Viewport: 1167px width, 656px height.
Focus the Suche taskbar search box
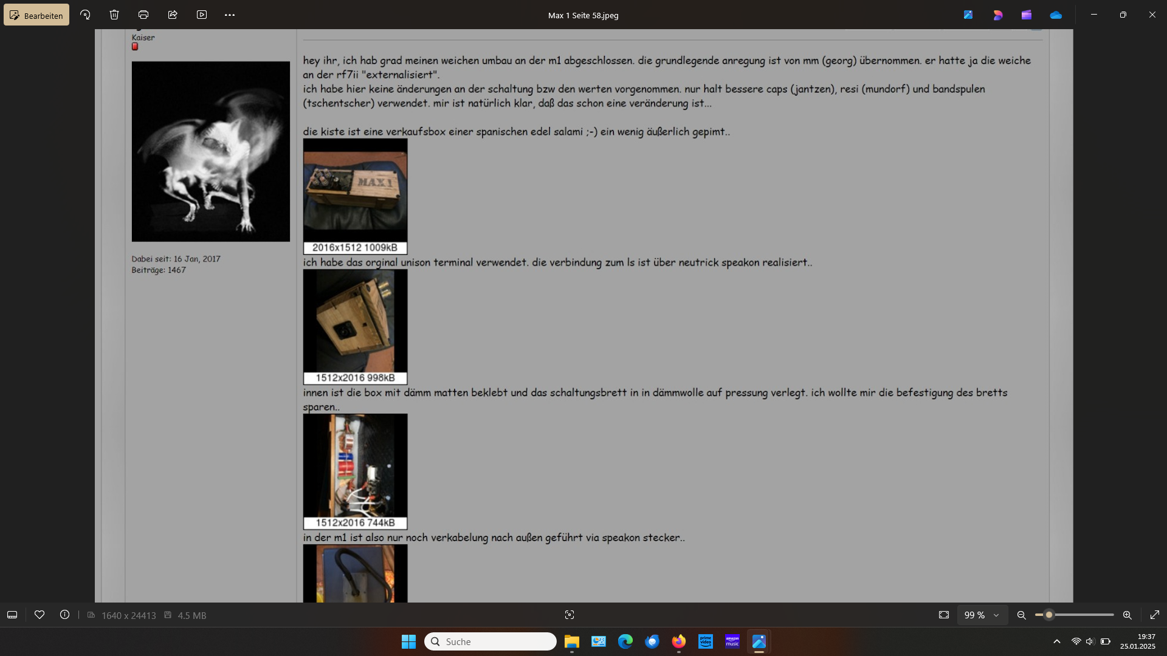point(491,641)
